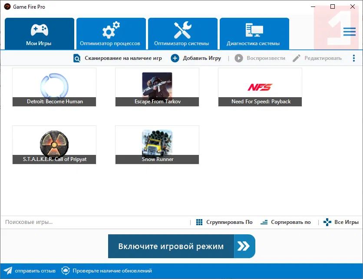Image resolution: width=363 pixels, height=279 pixels.
Task: Click the Snow Runner title
Action: pos(158,159)
